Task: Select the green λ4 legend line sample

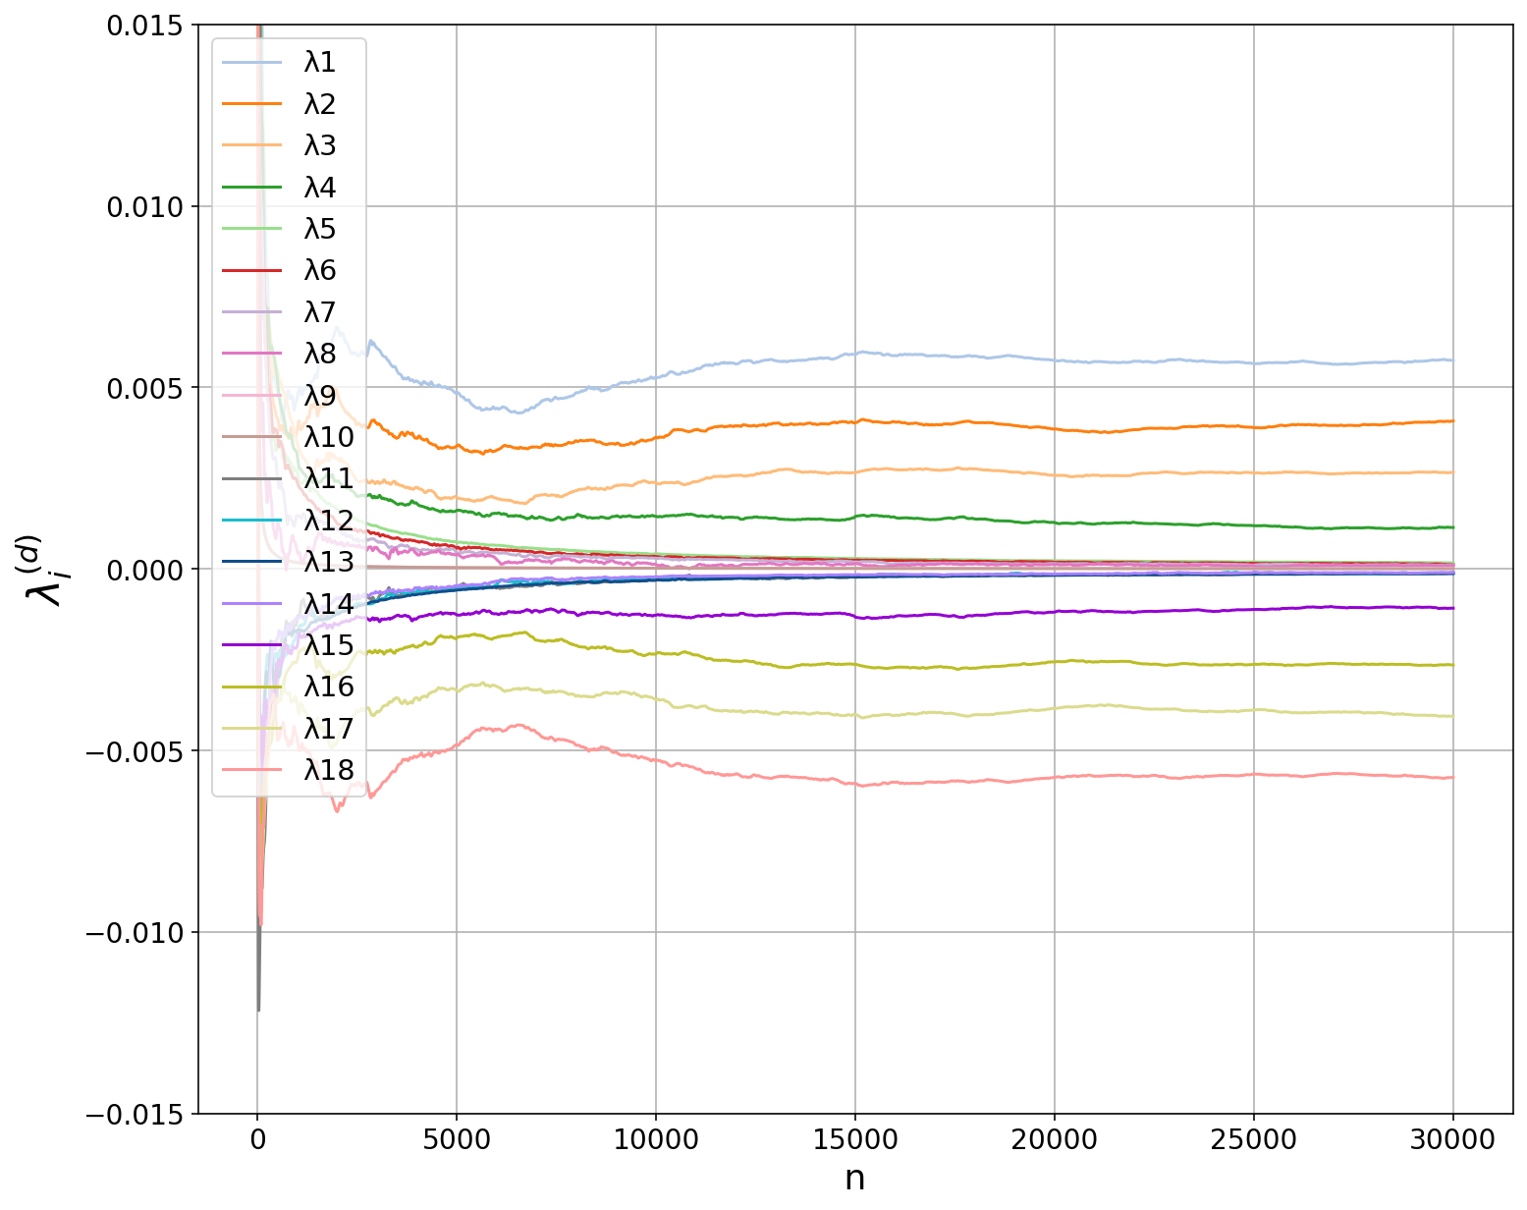Action: pyautogui.click(x=251, y=188)
